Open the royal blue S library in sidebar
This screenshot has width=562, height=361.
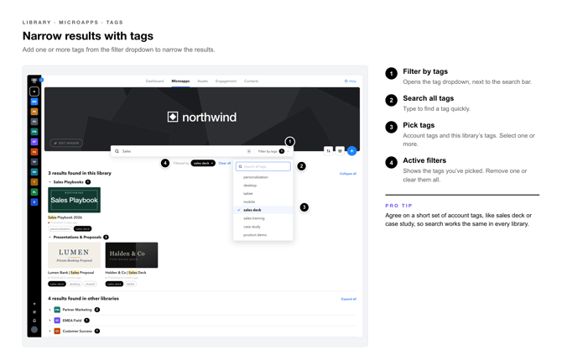tap(34, 202)
